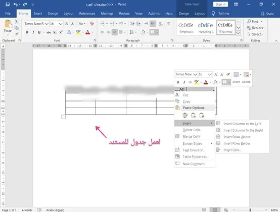Activate the Format Painter in ribbon
280x212 pixels.
[17, 34]
